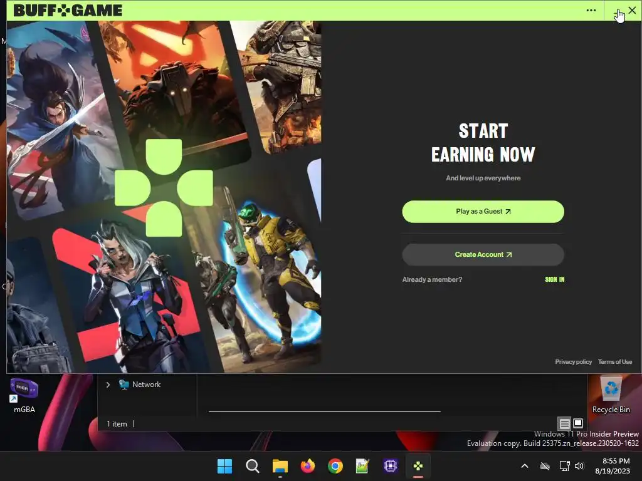Click the Buff Game logo in title bar
This screenshot has height=481, width=642.
68,10
